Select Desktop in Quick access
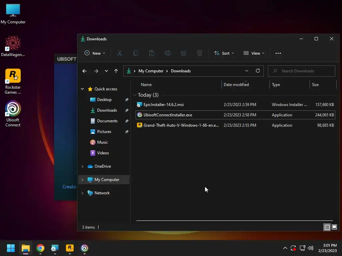 click(x=104, y=99)
